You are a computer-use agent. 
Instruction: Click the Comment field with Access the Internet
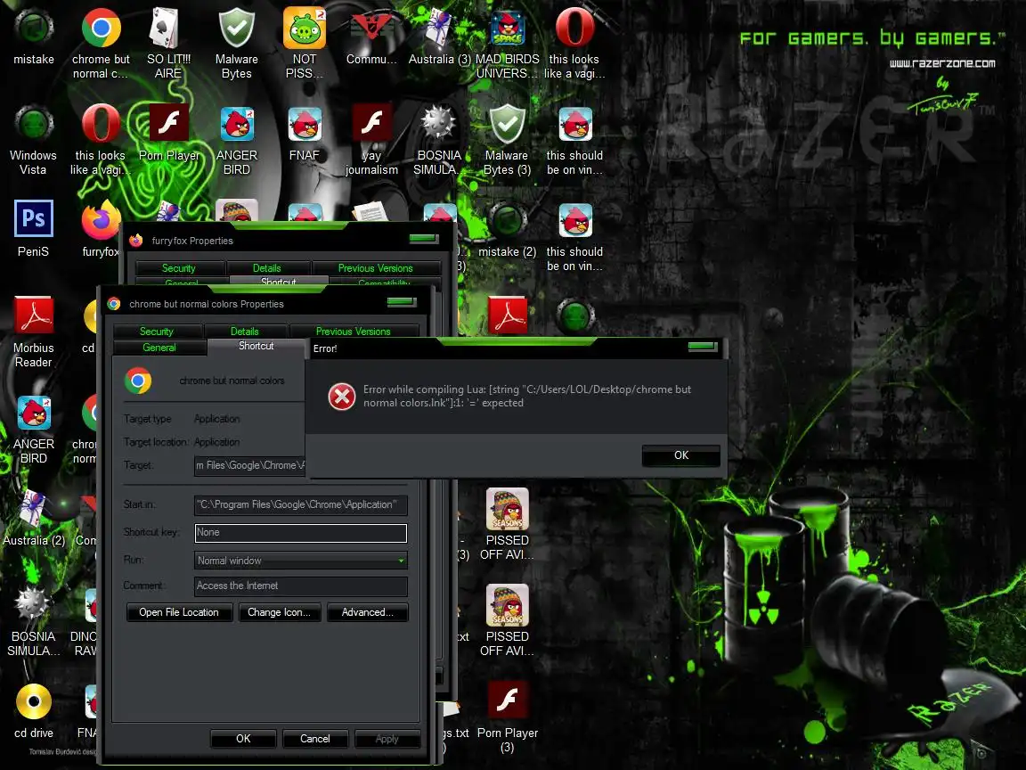[x=301, y=586]
